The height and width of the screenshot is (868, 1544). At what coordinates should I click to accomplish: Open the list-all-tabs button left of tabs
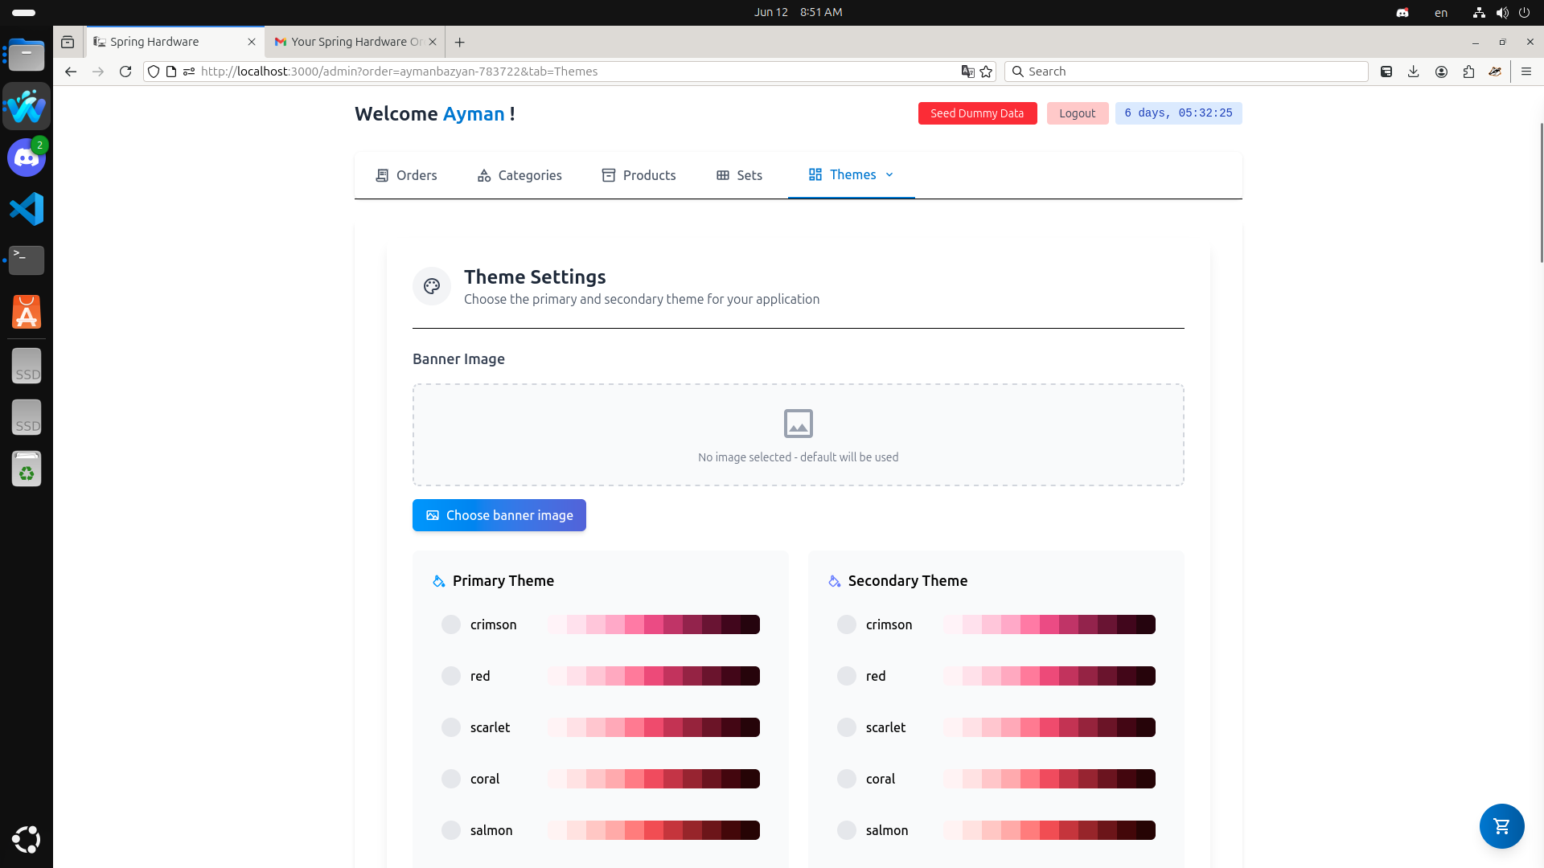point(68,42)
